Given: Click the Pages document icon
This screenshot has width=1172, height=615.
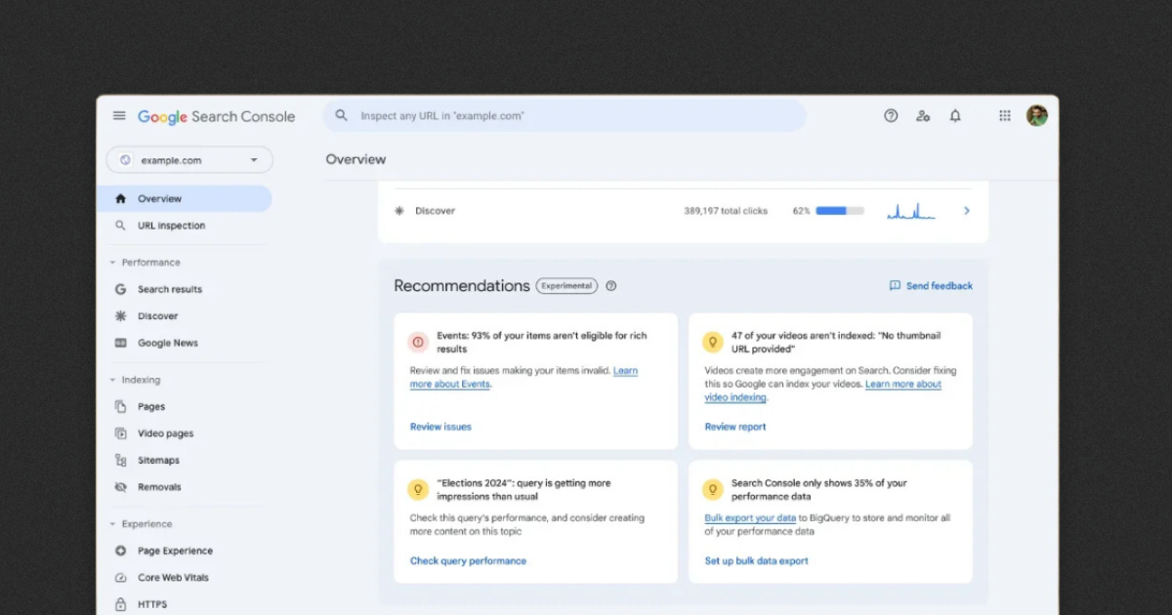Looking at the screenshot, I should coord(121,406).
